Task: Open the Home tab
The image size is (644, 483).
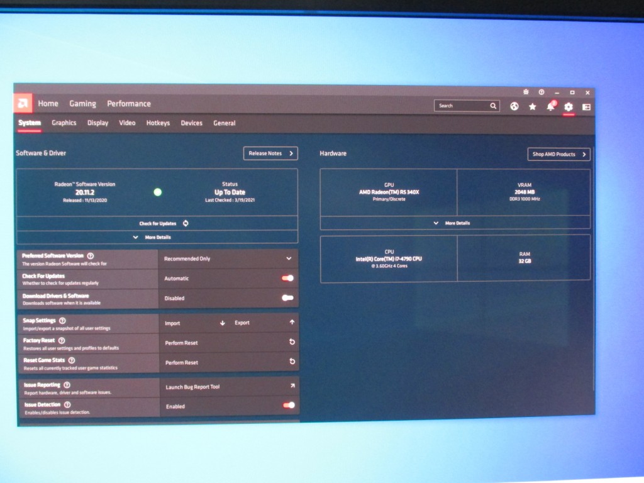Action: [x=48, y=104]
